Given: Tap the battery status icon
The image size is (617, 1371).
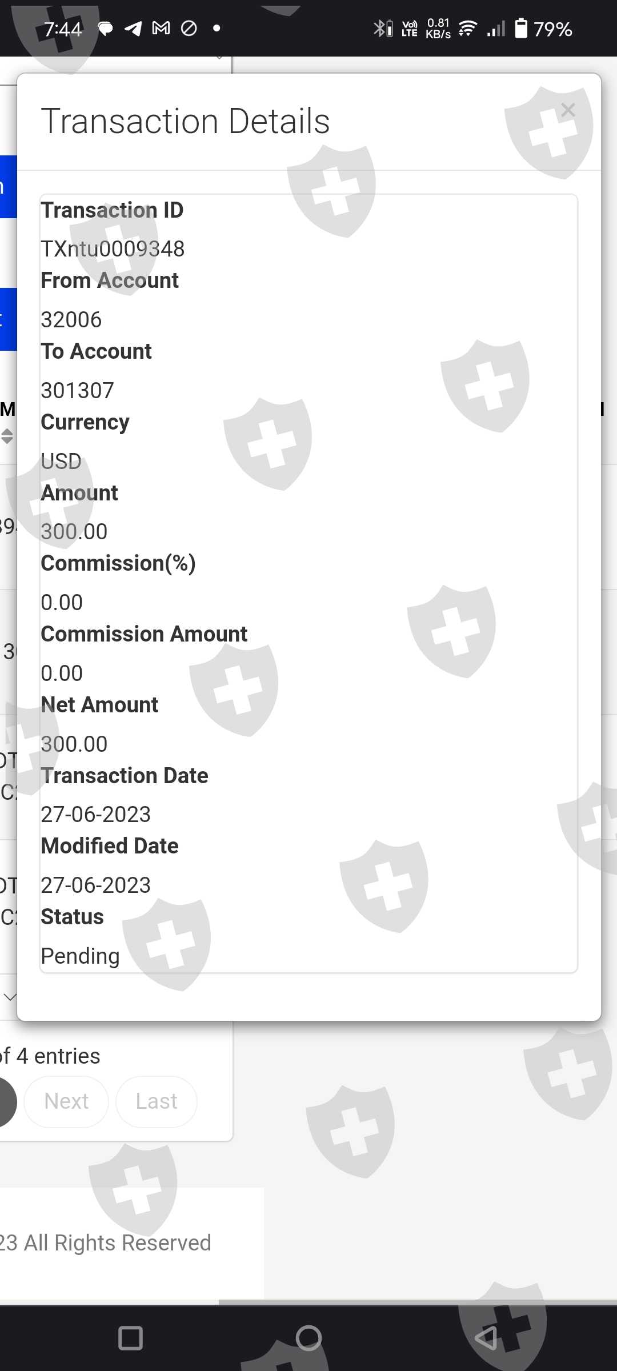Looking at the screenshot, I should pos(521,28).
